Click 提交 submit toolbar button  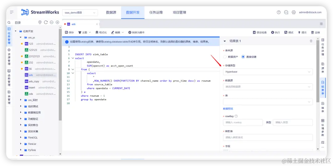point(302,32)
